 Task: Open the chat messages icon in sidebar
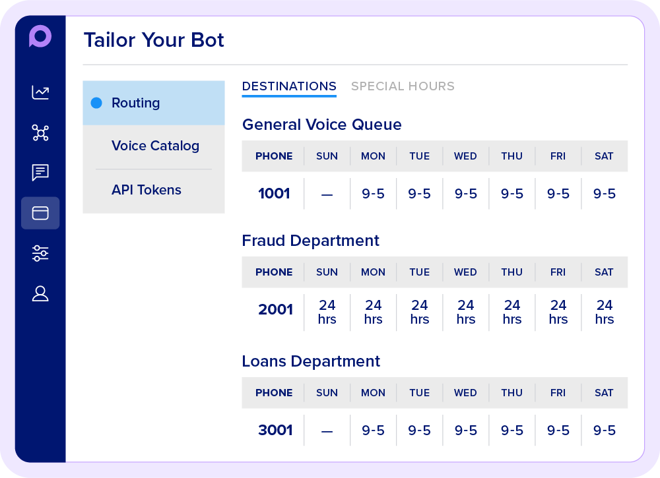click(x=40, y=173)
